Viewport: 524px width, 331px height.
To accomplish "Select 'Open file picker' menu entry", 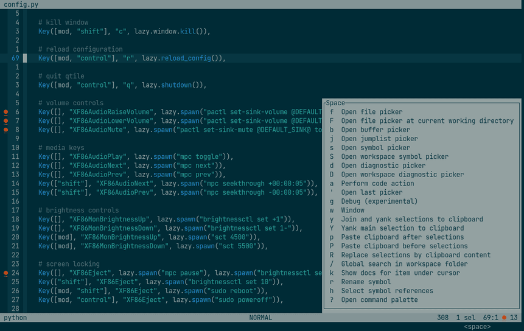I will coord(421,112).
